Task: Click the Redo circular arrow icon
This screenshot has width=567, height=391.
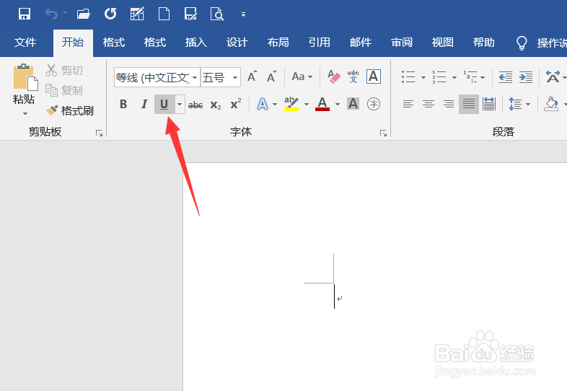Action: coord(110,14)
